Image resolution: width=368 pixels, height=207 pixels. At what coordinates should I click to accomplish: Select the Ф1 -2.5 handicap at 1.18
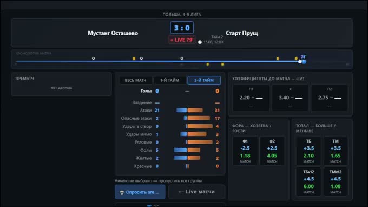click(245, 151)
